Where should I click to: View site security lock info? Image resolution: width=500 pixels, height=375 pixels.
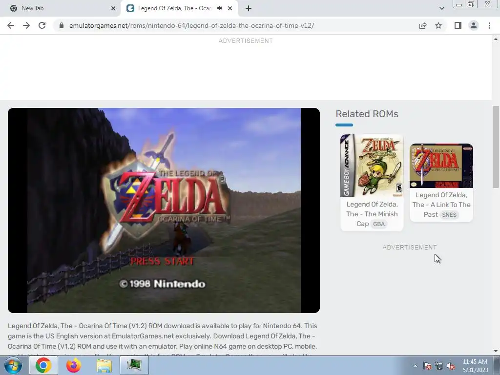coord(61,25)
